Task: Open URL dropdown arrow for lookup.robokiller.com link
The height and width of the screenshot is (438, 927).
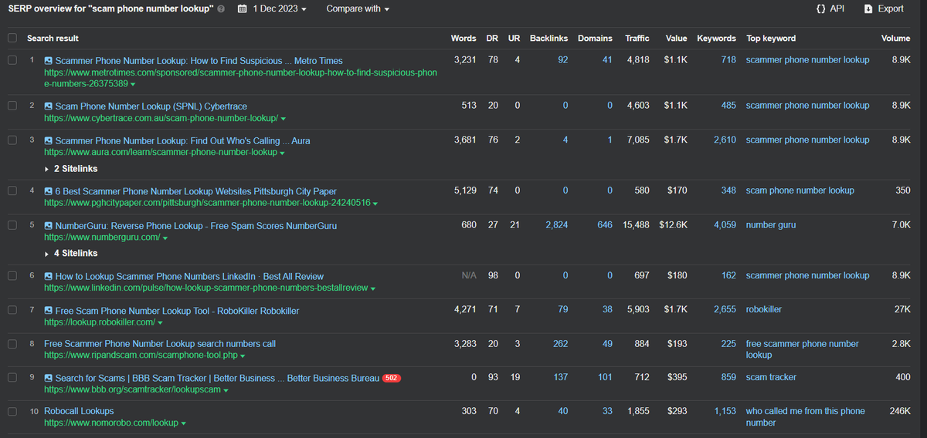Action: 160,323
